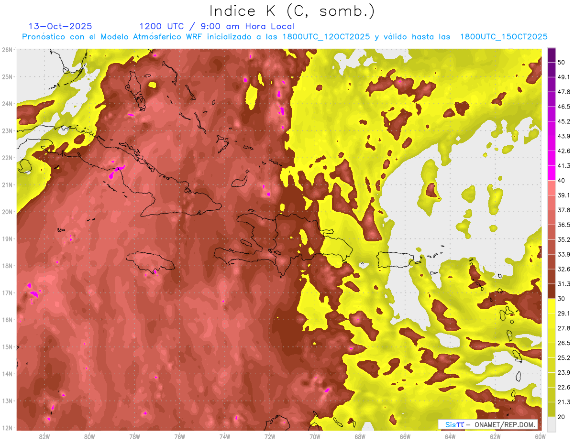The width and height of the screenshot is (574, 443).
Task: Click legend value '39.1'
Action: [564, 195]
